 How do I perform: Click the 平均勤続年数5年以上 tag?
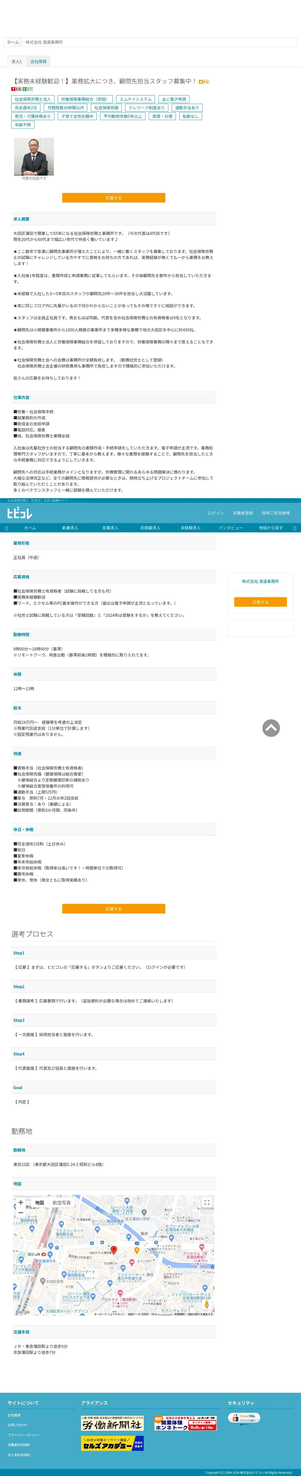pyautogui.click(x=123, y=116)
